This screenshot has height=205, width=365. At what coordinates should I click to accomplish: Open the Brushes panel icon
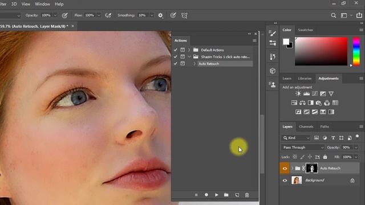point(273,43)
